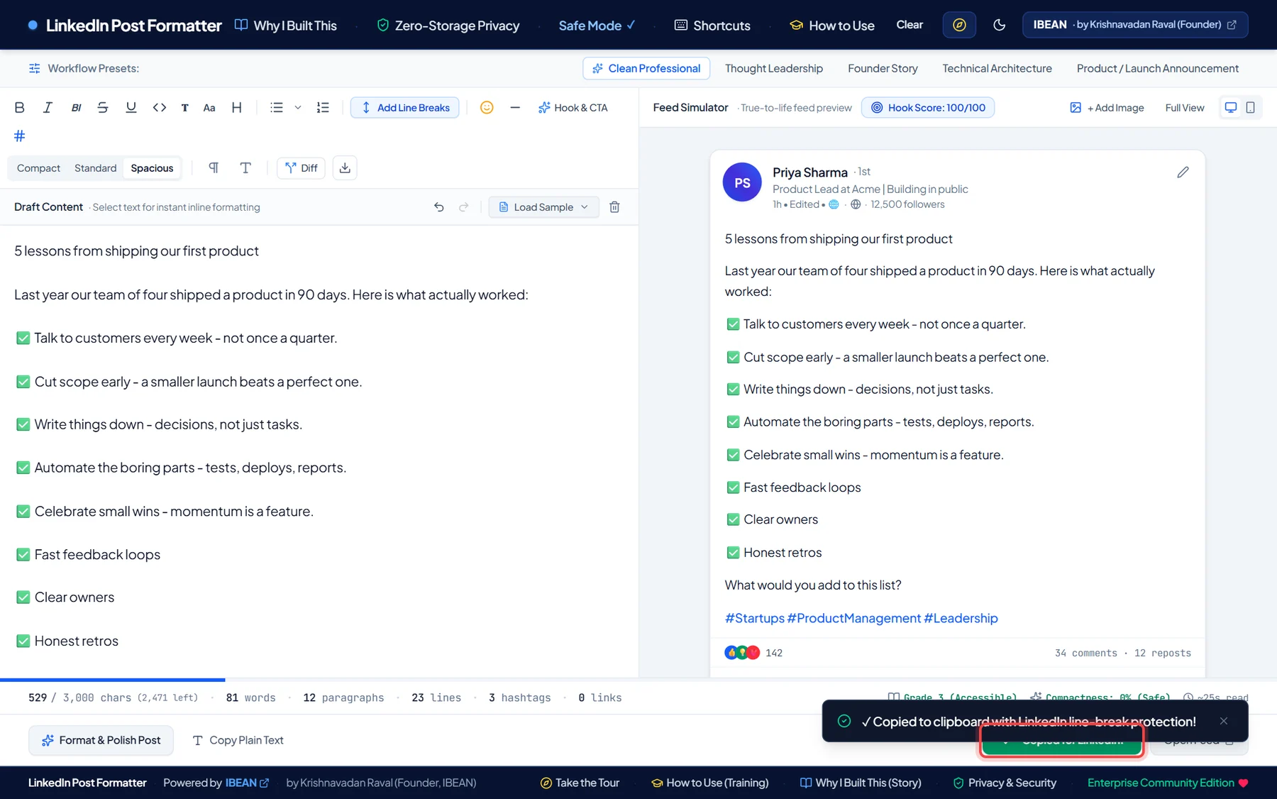Select the Clean Professional preset
1277x799 pixels.
(x=646, y=68)
